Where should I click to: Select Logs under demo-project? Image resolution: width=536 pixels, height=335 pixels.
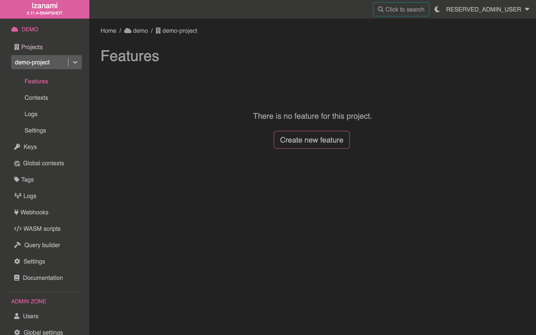tap(31, 114)
